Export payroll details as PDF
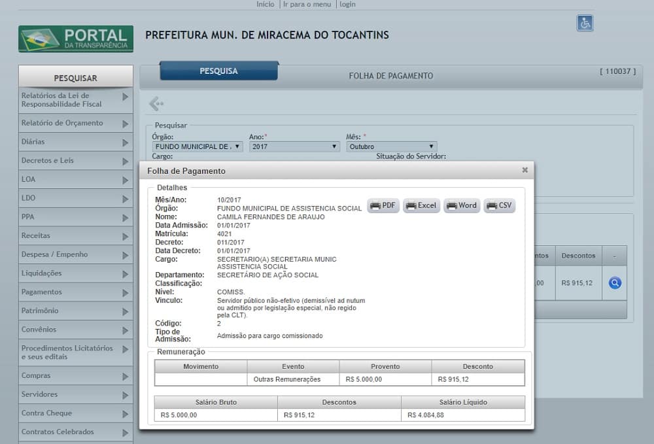 pyautogui.click(x=383, y=205)
